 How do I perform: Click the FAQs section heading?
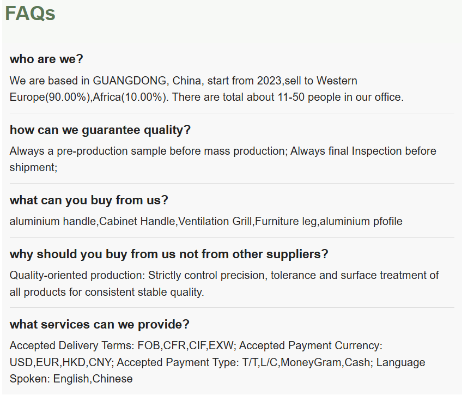coord(30,14)
